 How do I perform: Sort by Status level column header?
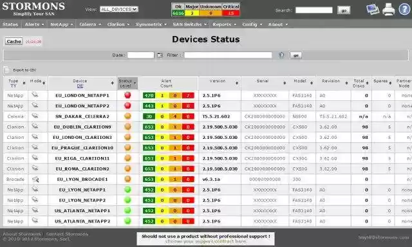pyautogui.click(x=127, y=83)
